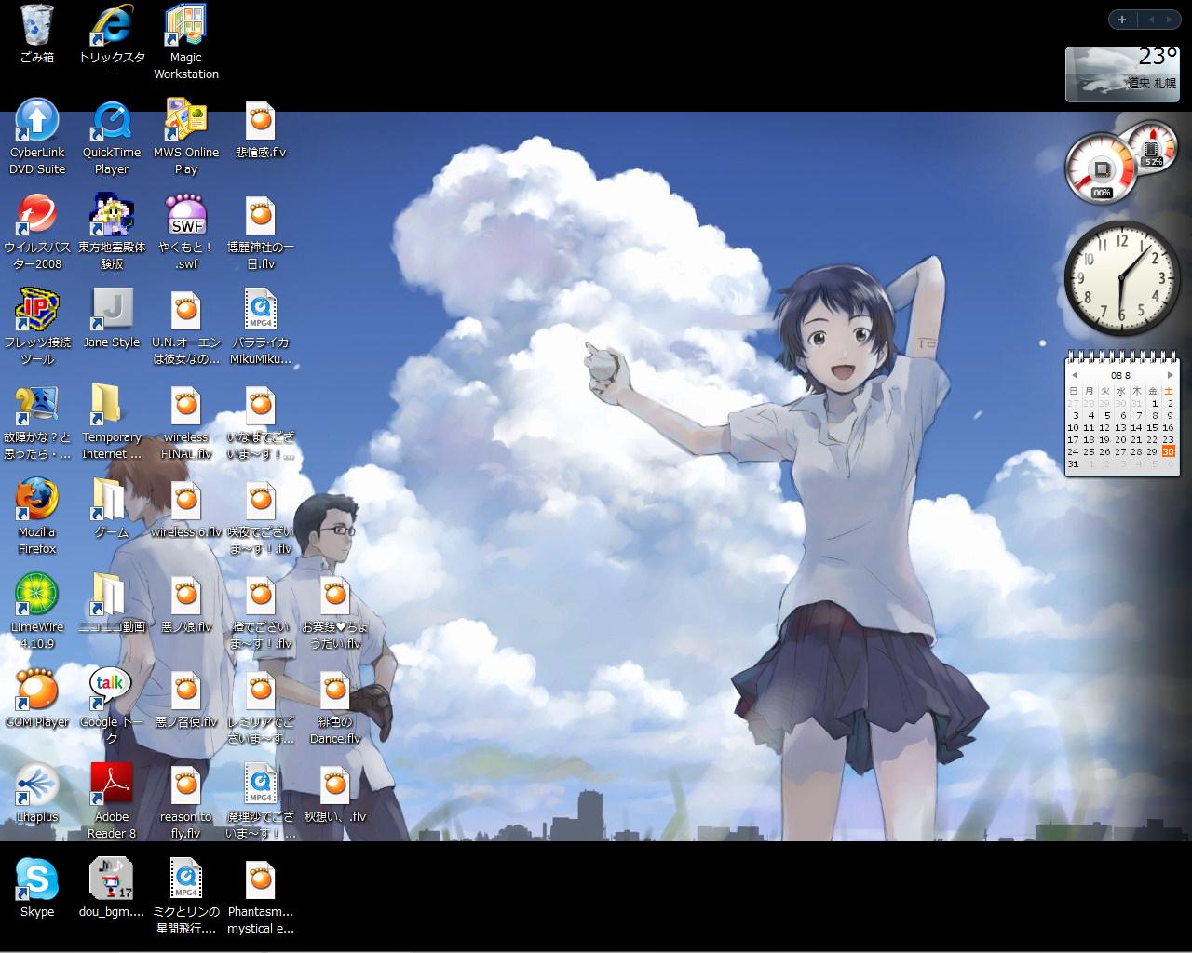Open the QuickTime Player shortcut
Viewport: 1192px width, 953px height.
pyautogui.click(x=112, y=137)
